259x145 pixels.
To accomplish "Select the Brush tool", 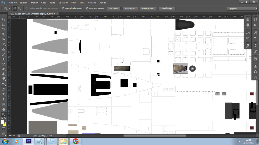I will click(x=4, y=54).
